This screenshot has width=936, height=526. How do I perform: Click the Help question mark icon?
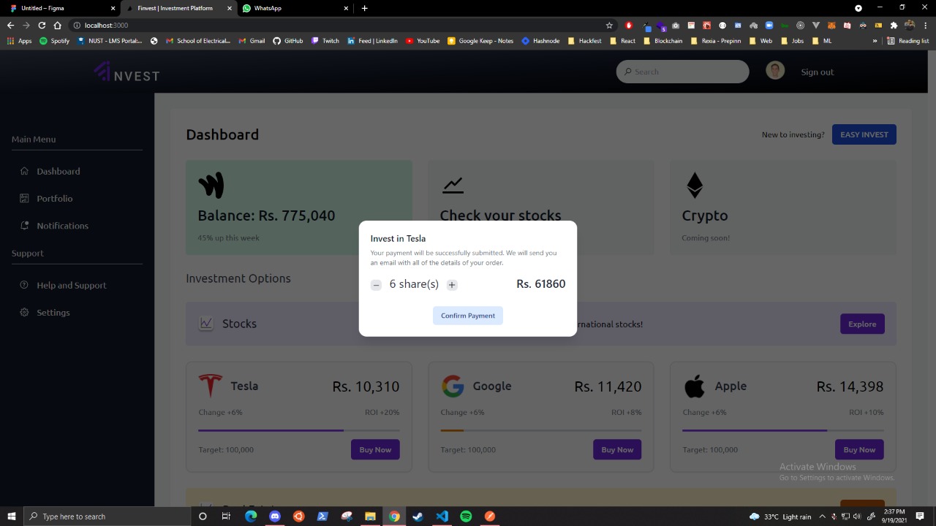[x=24, y=285]
